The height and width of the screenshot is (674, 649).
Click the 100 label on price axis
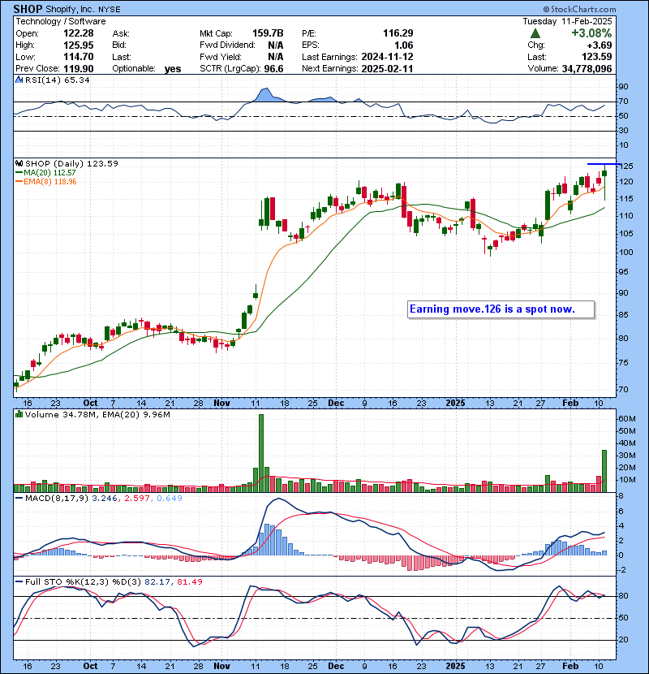(625, 253)
